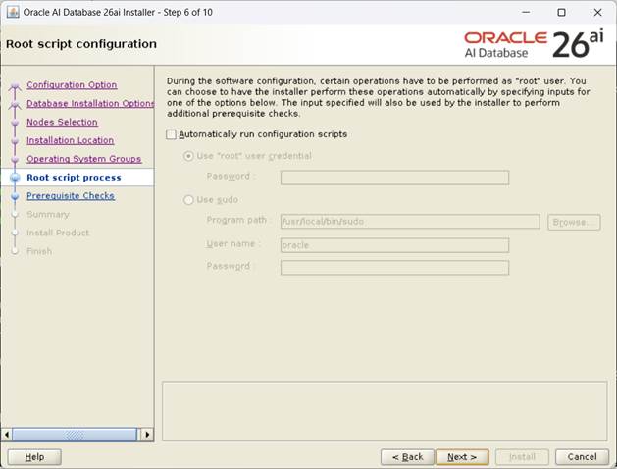Cancel the installer
The image size is (617, 469).
tap(582, 457)
